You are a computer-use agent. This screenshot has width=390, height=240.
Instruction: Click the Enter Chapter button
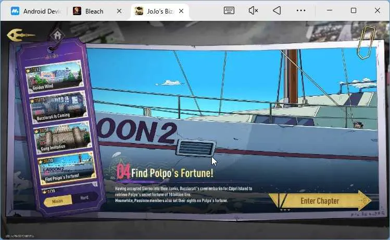[320, 201]
